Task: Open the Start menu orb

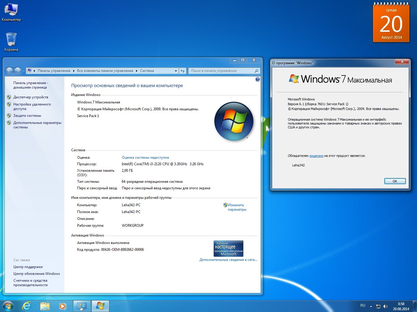Action: (x=7, y=306)
